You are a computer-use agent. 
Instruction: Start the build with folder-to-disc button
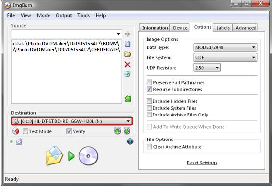pyautogui.click(x=72, y=156)
